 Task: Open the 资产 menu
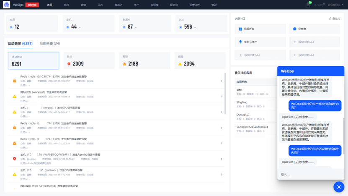pos(137,5)
